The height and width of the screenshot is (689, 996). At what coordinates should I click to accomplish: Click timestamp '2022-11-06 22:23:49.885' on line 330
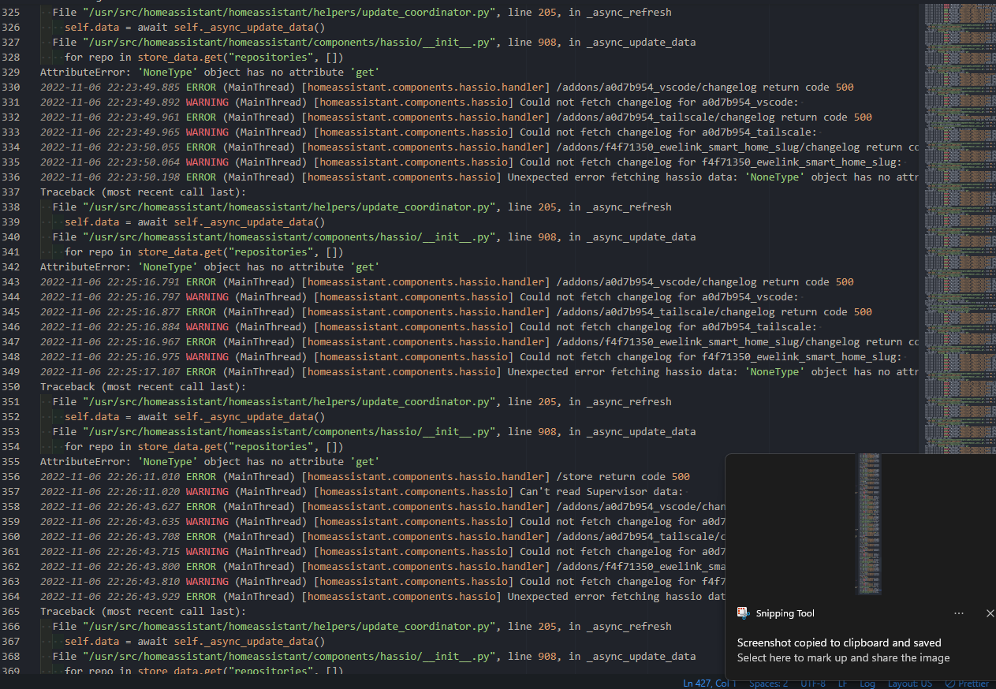point(110,88)
